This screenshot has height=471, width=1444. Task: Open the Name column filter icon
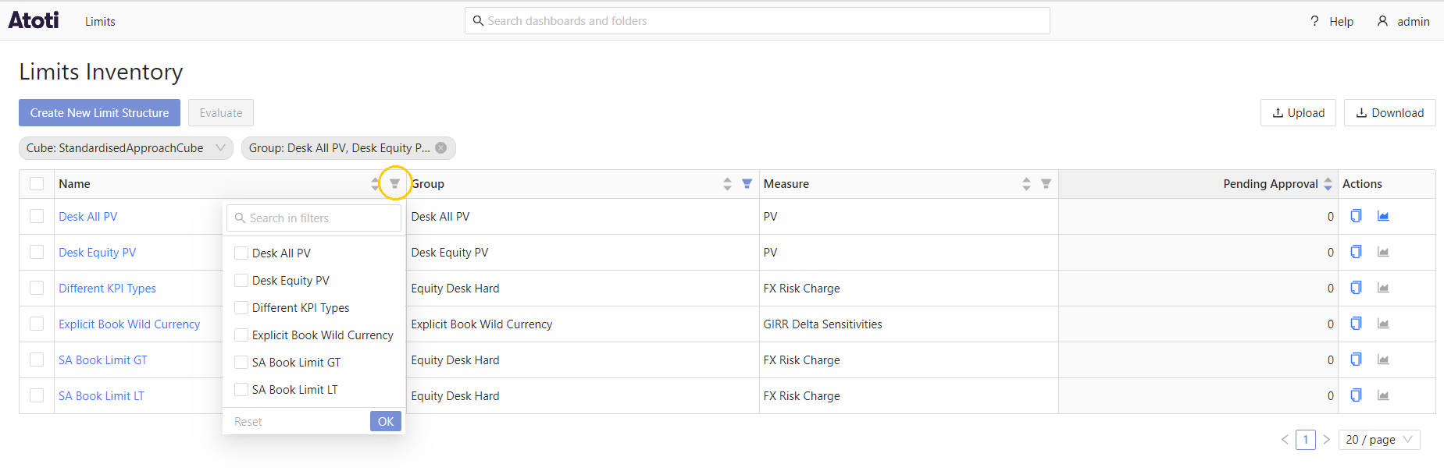click(394, 184)
